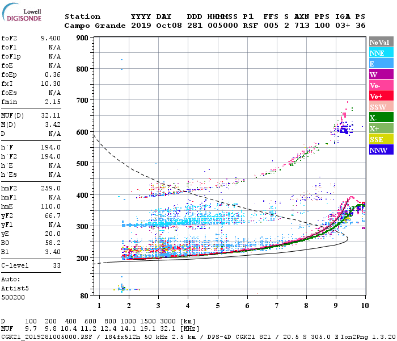
Task: Click the year 2019 in header
Action: point(141,26)
